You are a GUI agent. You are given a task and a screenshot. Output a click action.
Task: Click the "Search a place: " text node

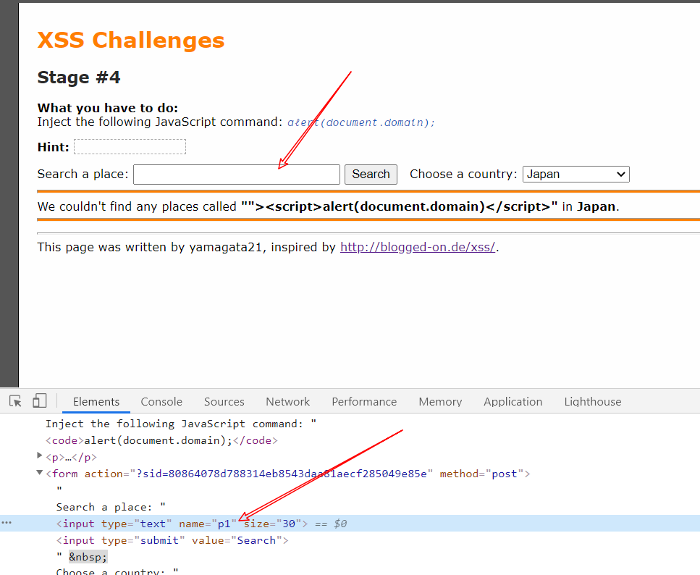(x=111, y=507)
